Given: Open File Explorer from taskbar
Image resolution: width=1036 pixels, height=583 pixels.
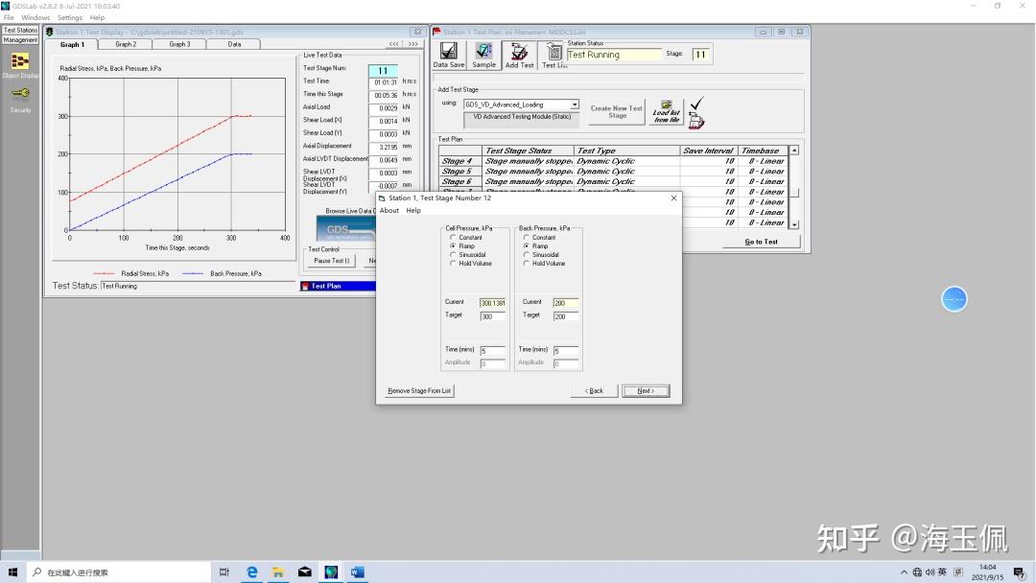Looking at the screenshot, I should click(x=278, y=571).
